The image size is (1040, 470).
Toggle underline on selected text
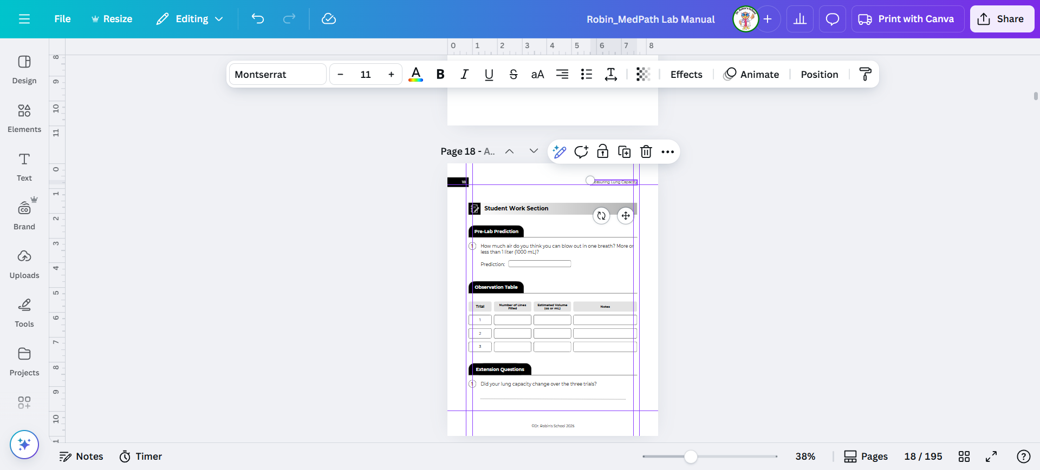coord(489,75)
